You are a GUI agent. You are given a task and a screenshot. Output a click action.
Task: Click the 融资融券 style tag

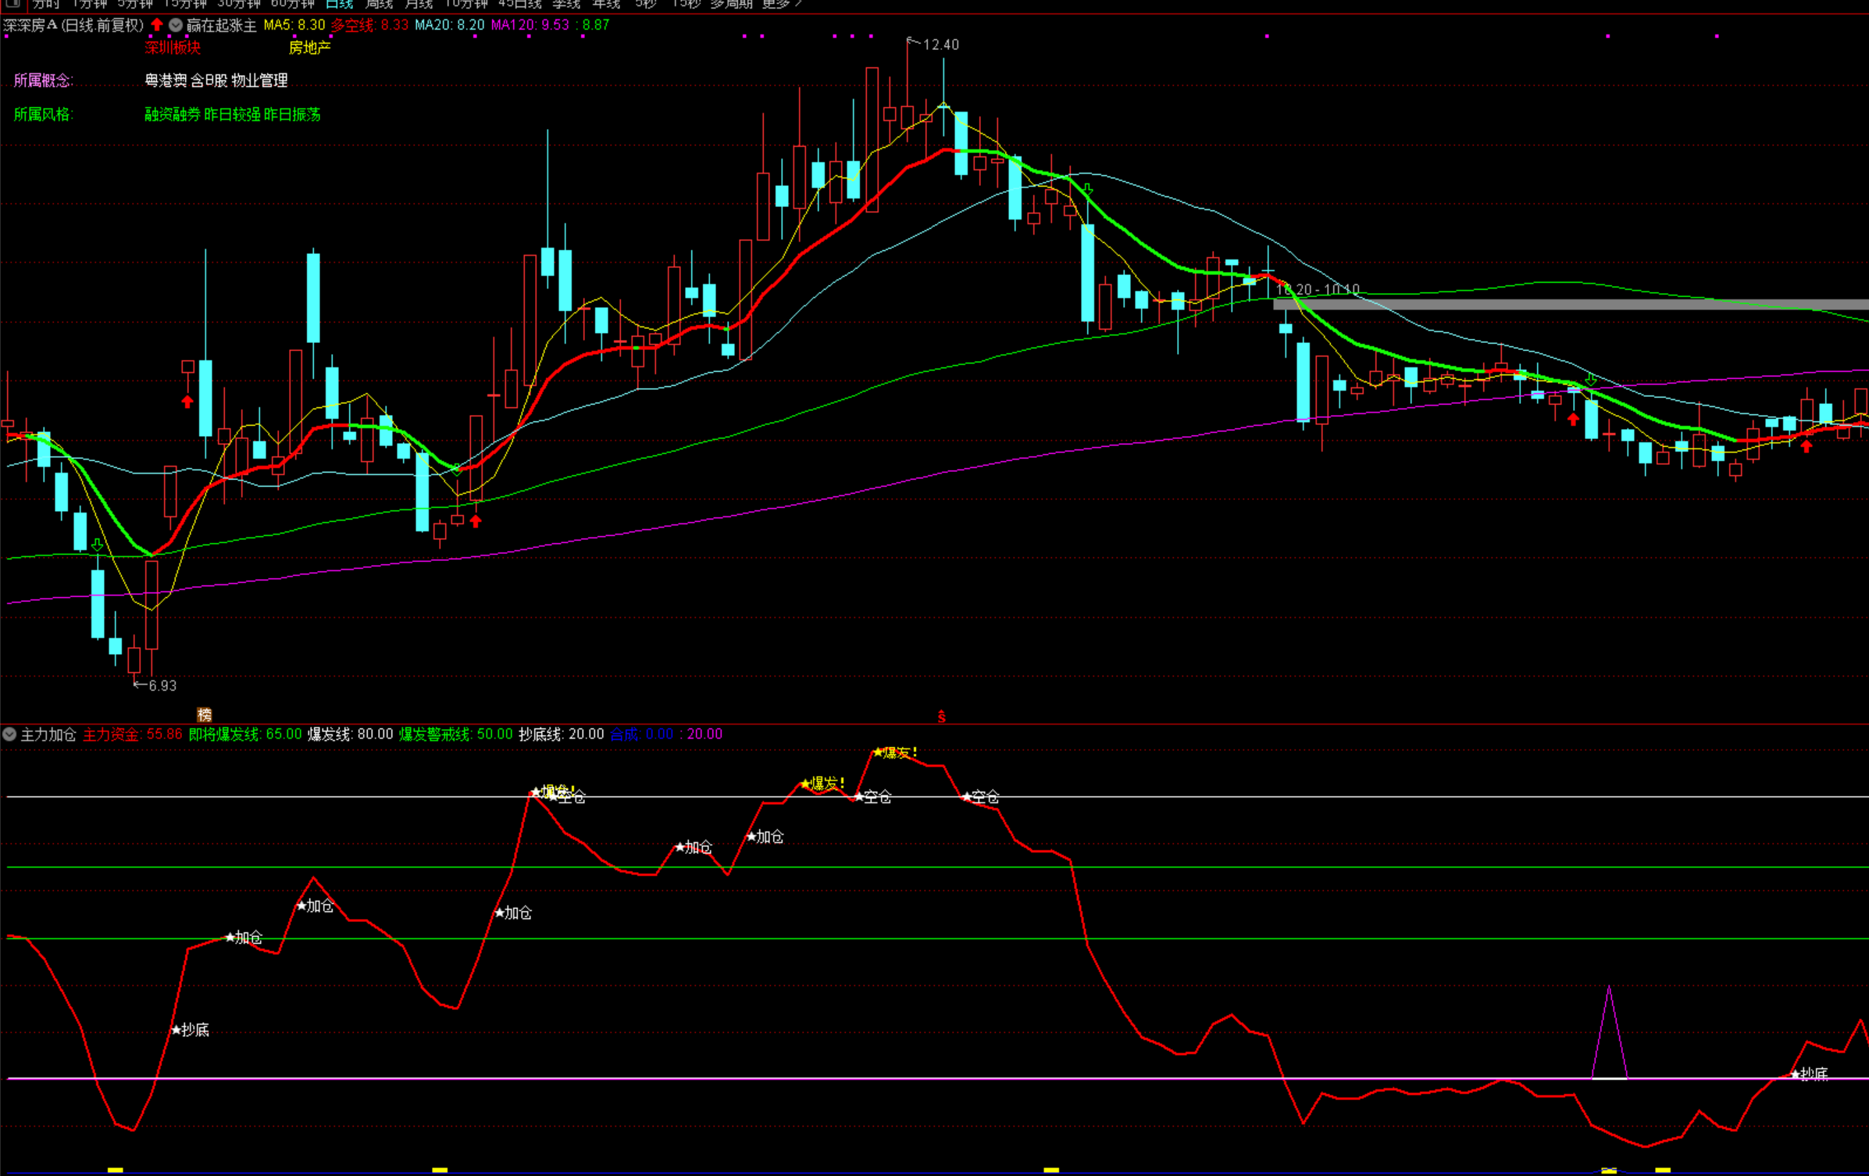point(172,114)
